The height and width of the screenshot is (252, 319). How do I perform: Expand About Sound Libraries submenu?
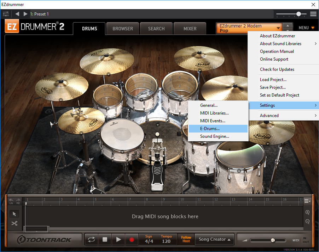tap(283, 44)
